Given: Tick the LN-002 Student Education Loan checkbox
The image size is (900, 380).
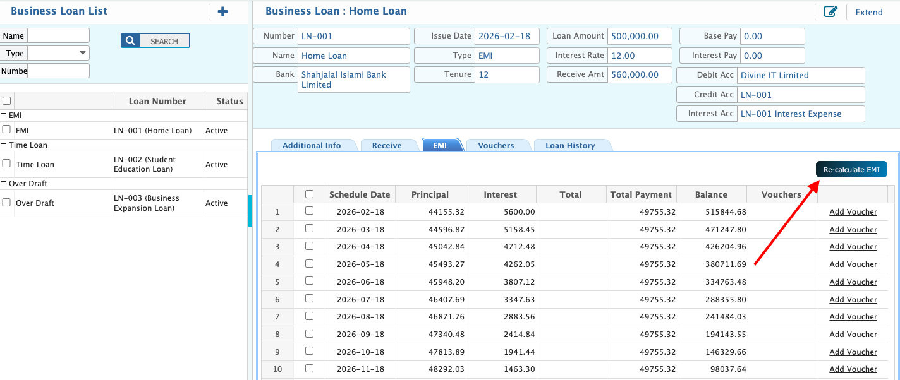Looking at the screenshot, I should (6, 163).
